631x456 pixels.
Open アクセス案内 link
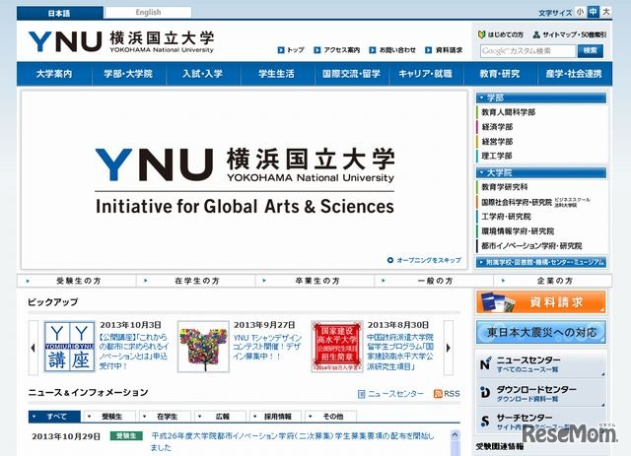pos(337,50)
